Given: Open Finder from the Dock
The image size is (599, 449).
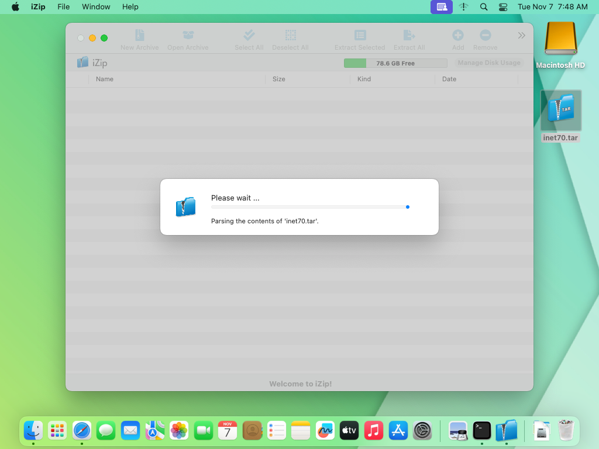Looking at the screenshot, I should [x=33, y=431].
